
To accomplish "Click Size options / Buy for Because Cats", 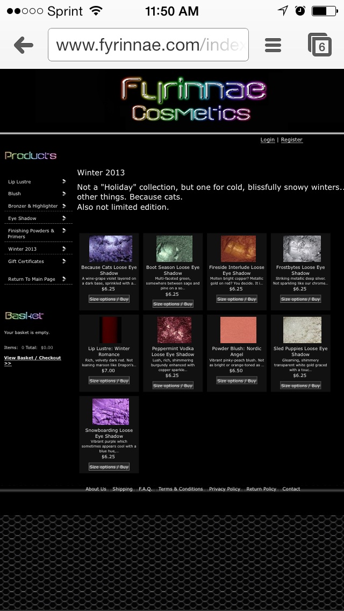I will (109, 299).
